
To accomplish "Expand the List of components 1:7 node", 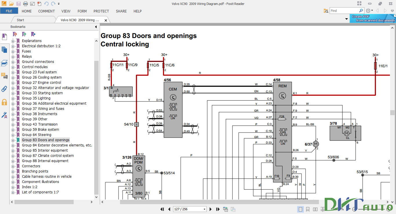I will click(13, 192).
